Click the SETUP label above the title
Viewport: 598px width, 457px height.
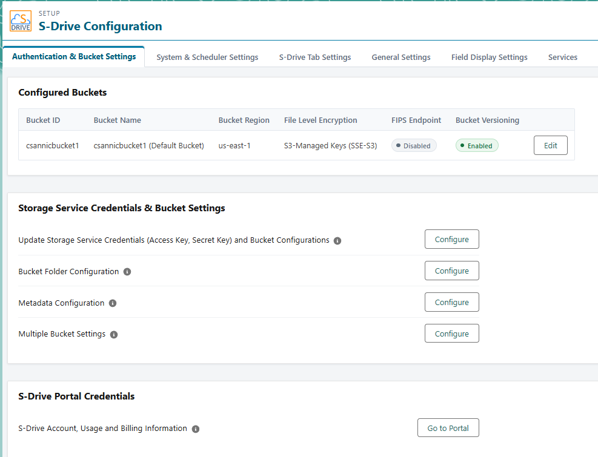[49, 13]
